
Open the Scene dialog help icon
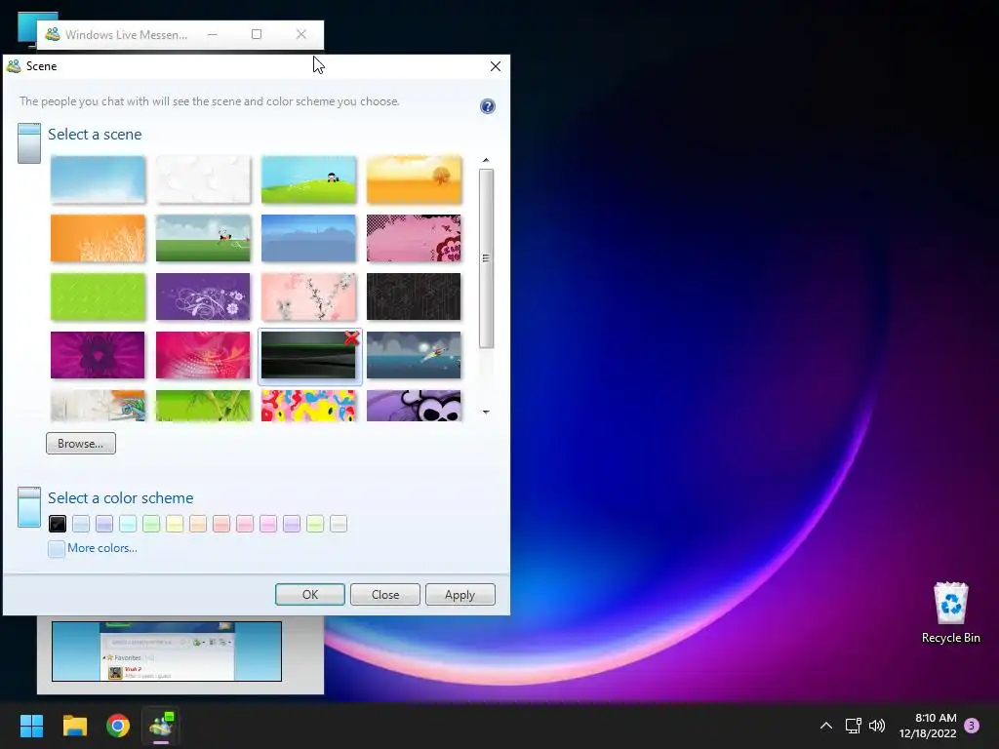click(x=488, y=106)
